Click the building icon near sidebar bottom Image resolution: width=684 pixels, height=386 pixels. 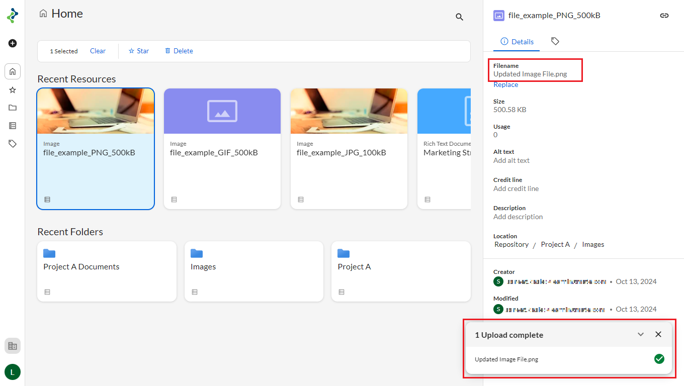click(13, 346)
